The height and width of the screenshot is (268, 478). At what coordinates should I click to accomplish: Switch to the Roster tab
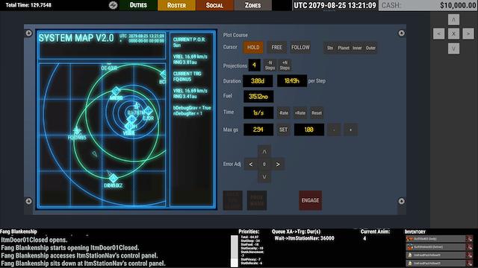(176, 5)
